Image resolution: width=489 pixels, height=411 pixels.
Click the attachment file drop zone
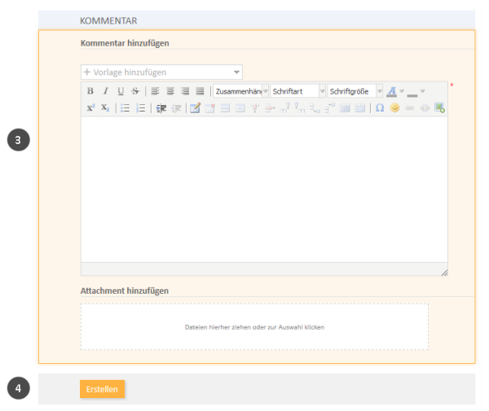[x=254, y=327]
